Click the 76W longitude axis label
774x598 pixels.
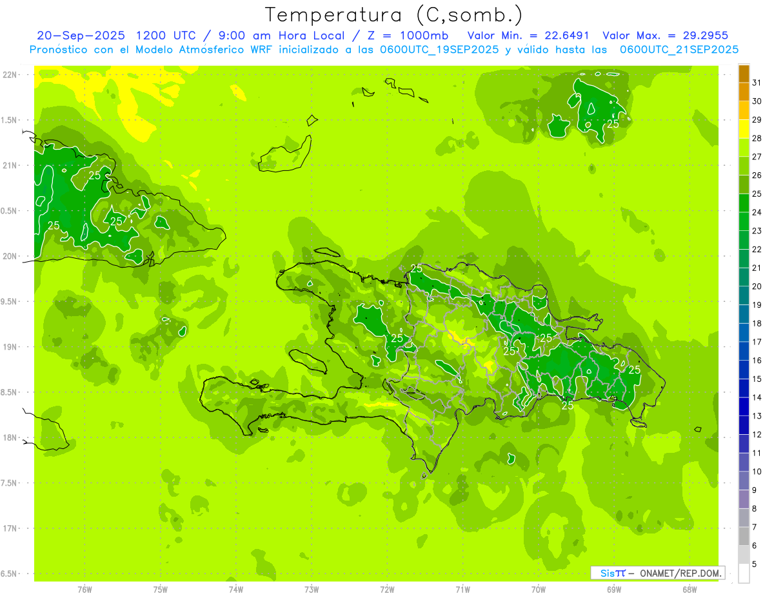click(x=84, y=589)
